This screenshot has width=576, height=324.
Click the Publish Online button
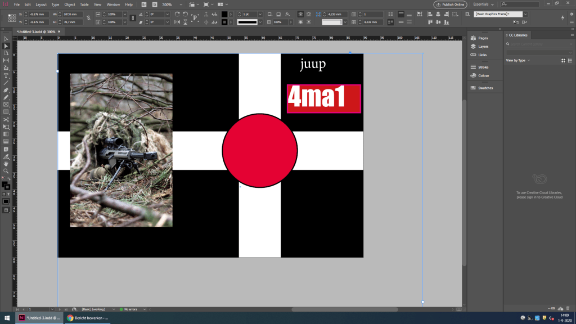coord(450,4)
